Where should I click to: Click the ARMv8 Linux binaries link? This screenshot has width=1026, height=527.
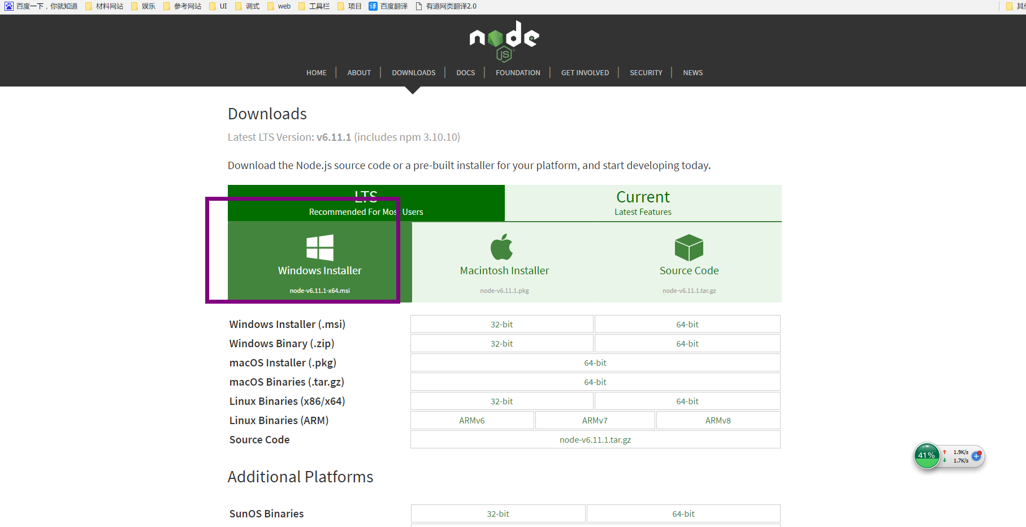(718, 420)
